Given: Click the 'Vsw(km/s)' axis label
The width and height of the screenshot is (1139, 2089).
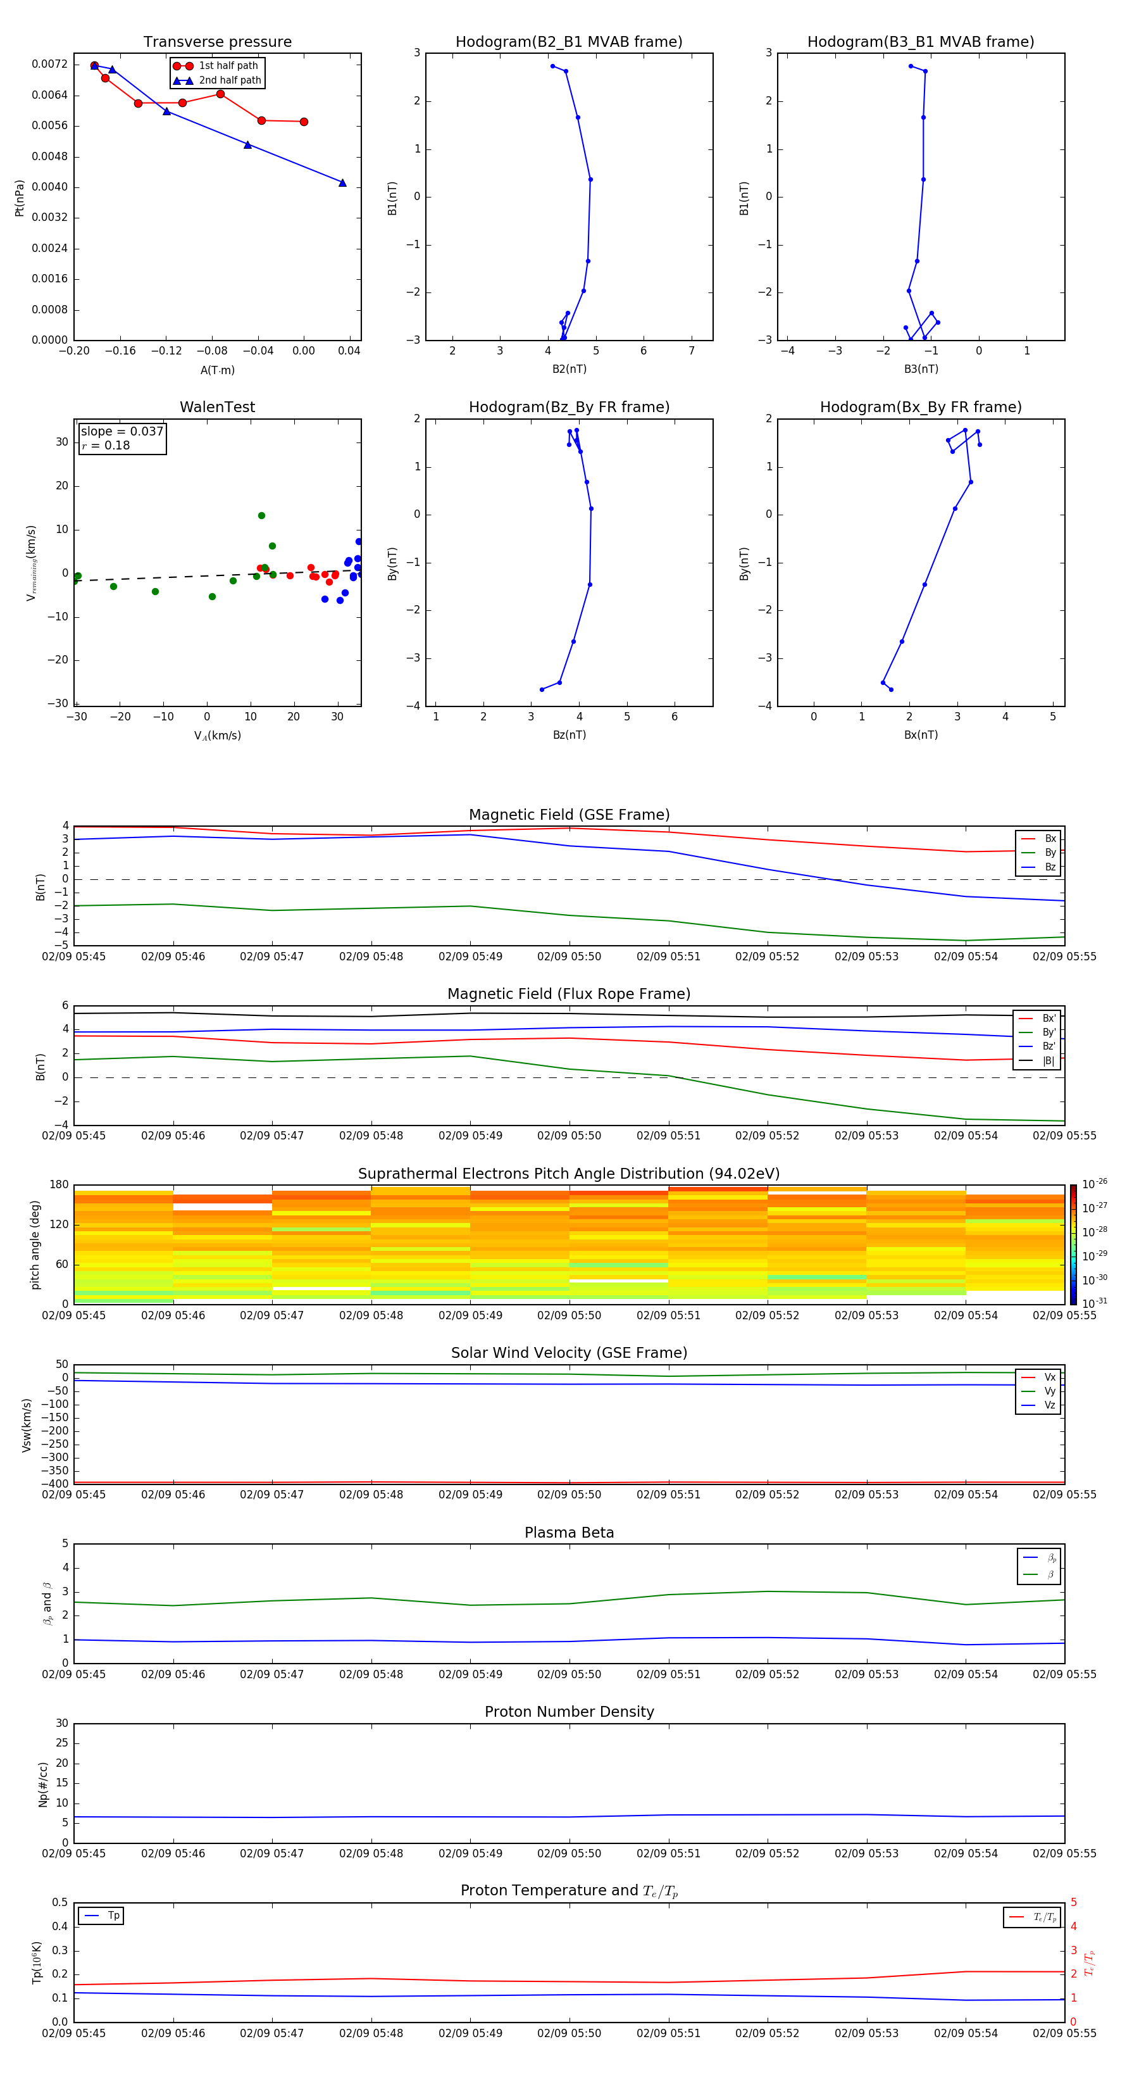Looking at the screenshot, I should pos(27,1425).
